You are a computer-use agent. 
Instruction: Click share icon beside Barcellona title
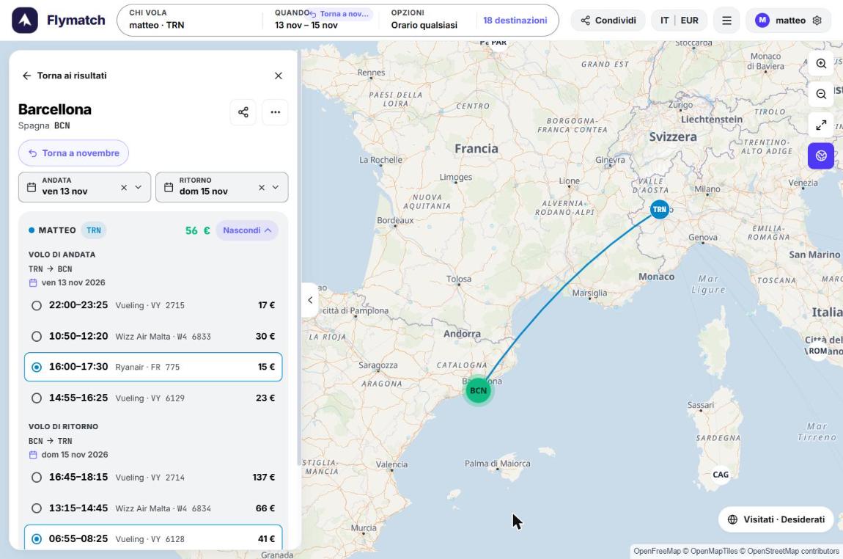coord(243,112)
